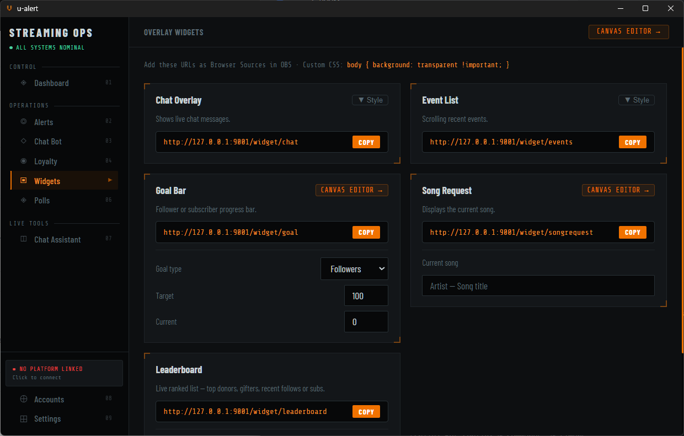This screenshot has width=684, height=436.
Task: Open the Chat Bot section
Action: (65, 141)
